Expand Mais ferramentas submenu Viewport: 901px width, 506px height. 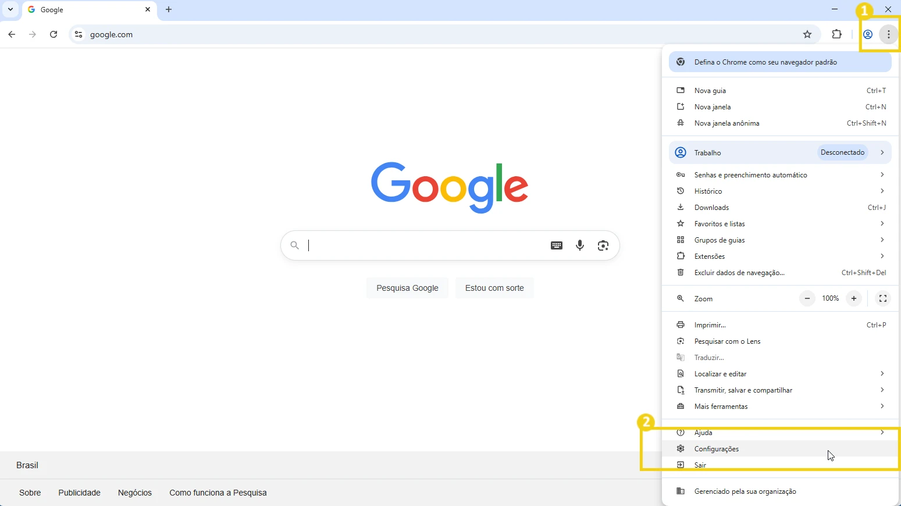(x=780, y=407)
